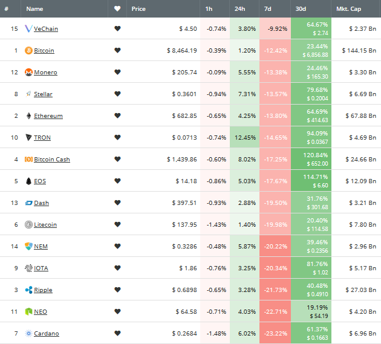The image size is (381, 344).
Task: Toggle favorite heart for Ethereum
Action: point(117,115)
